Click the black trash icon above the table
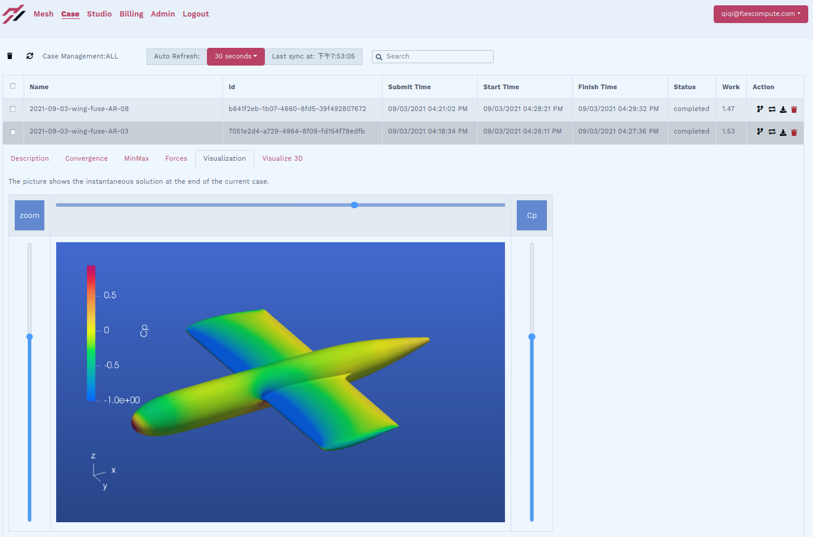This screenshot has width=813, height=537. click(9, 56)
